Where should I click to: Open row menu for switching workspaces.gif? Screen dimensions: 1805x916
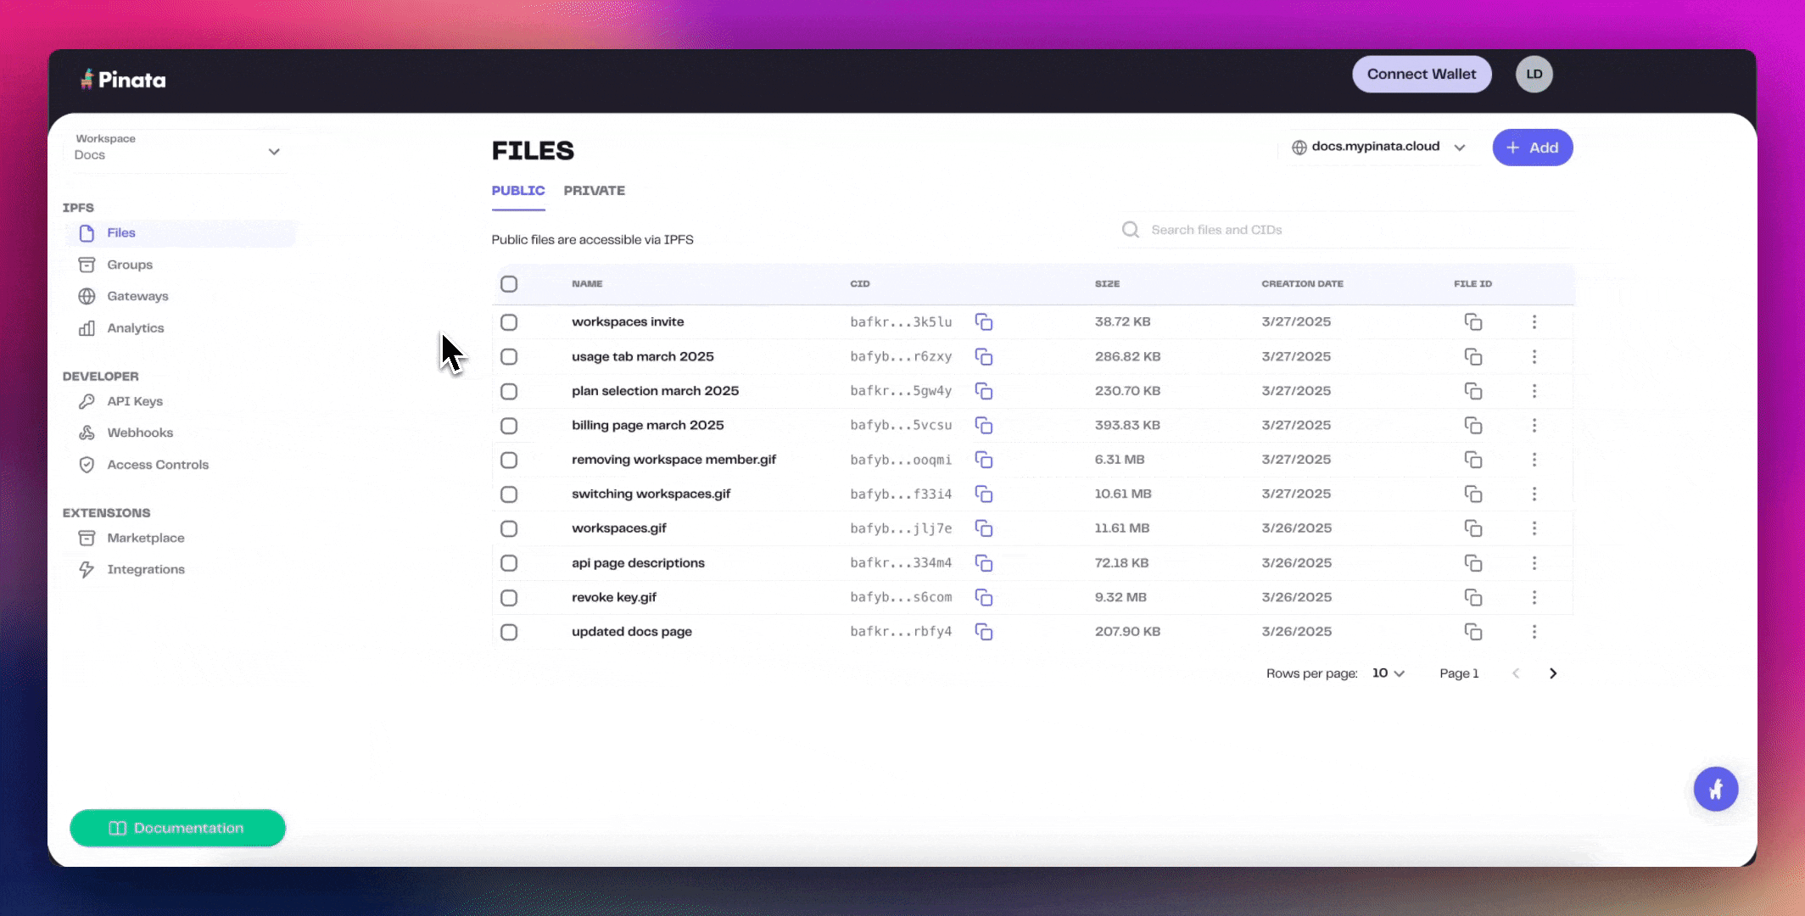[1534, 494]
